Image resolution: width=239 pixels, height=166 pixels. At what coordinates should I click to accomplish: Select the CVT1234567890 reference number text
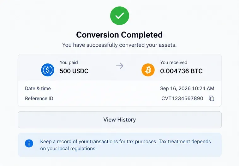182,98
